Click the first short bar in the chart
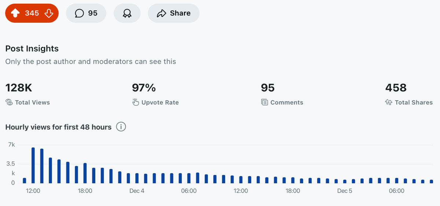The image size is (440, 206). (x=25, y=180)
